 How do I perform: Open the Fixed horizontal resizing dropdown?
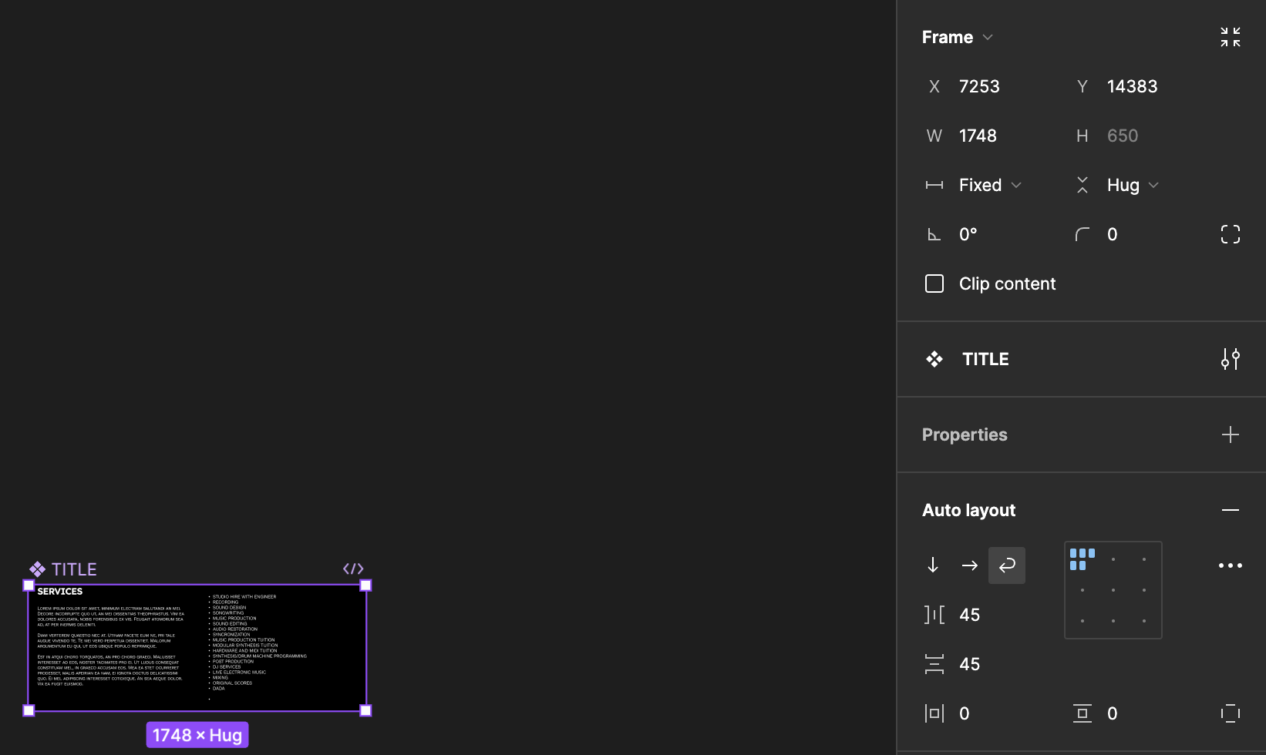pyautogui.click(x=990, y=185)
